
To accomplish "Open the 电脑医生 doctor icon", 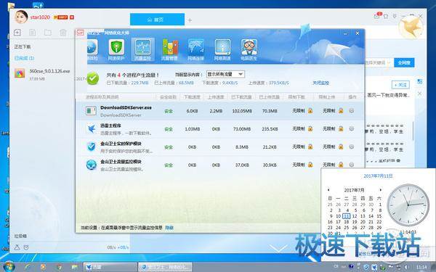I will tap(249, 50).
